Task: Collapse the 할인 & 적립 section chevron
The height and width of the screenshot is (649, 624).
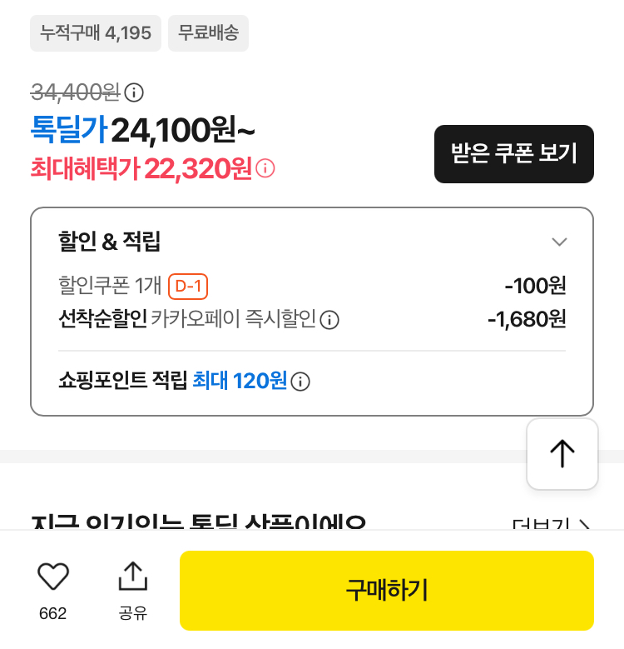Action: (x=559, y=242)
